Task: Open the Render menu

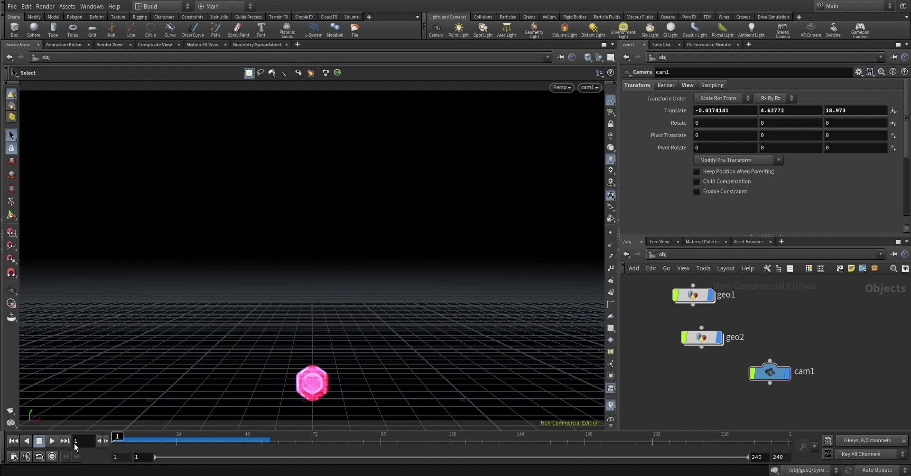Action: [x=45, y=6]
